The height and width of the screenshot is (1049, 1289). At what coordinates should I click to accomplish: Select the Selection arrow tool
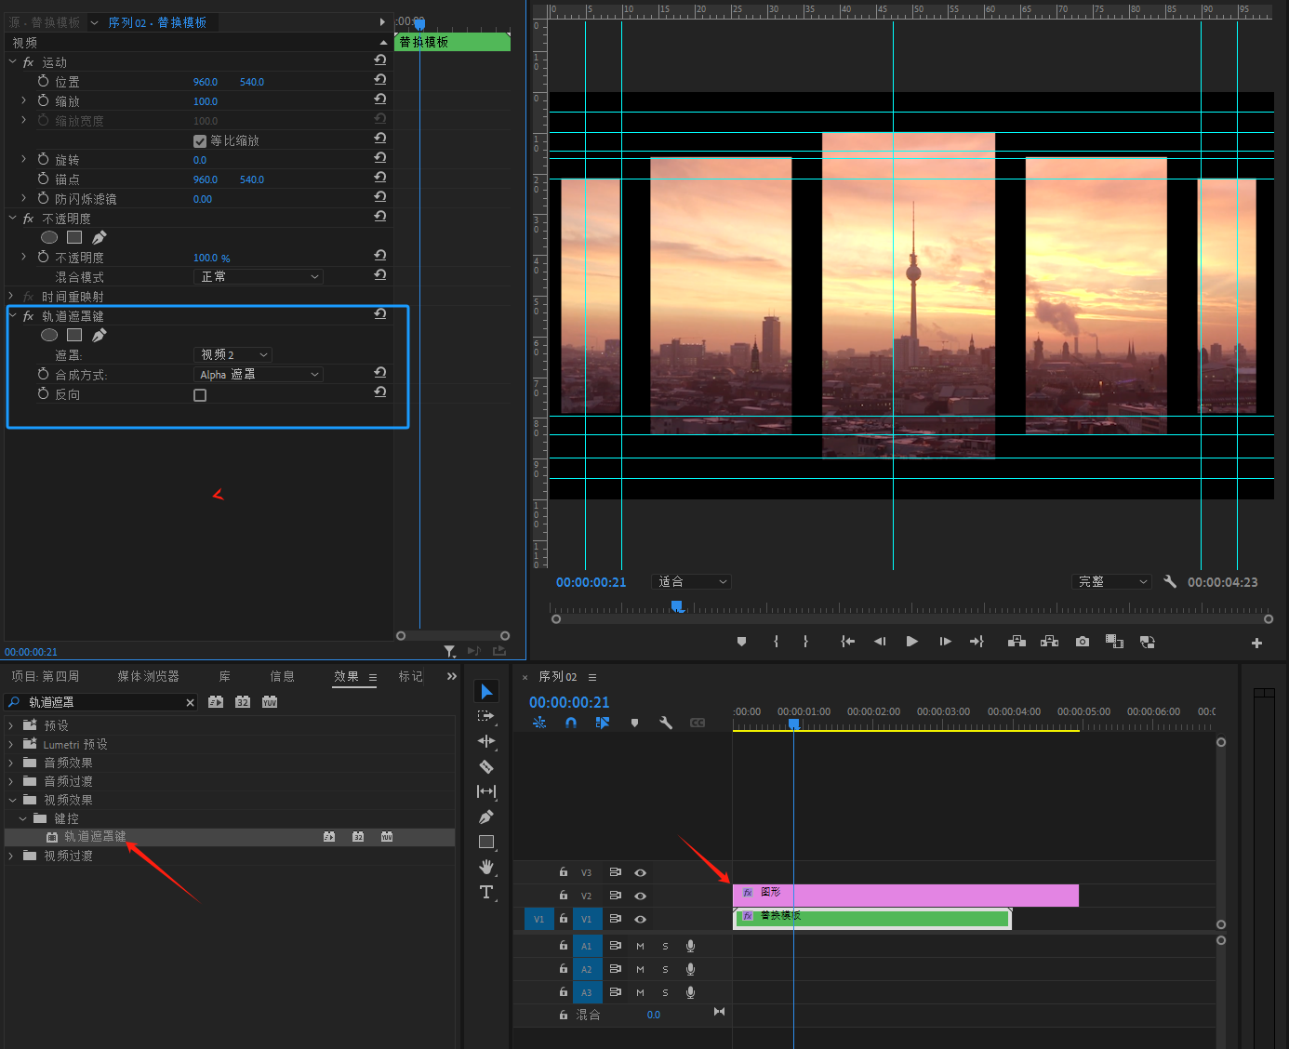coord(486,691)
